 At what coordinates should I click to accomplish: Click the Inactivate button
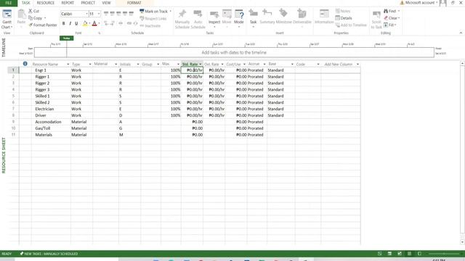[150, 26]
